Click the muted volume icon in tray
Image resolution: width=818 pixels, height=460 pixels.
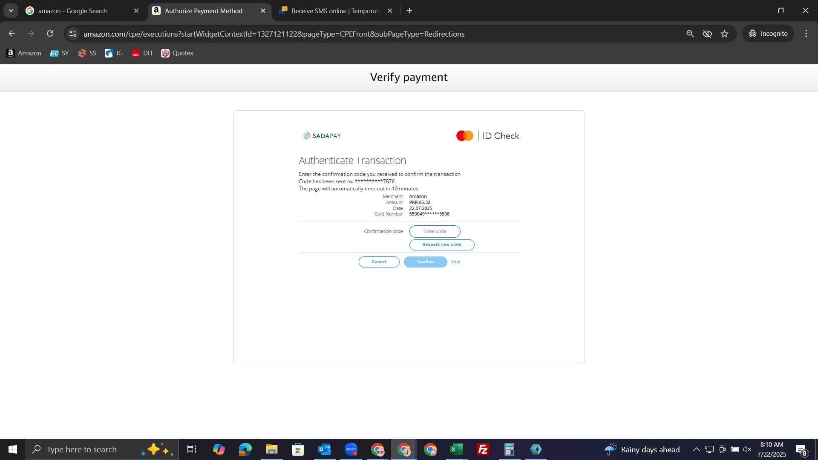point(747,449)
